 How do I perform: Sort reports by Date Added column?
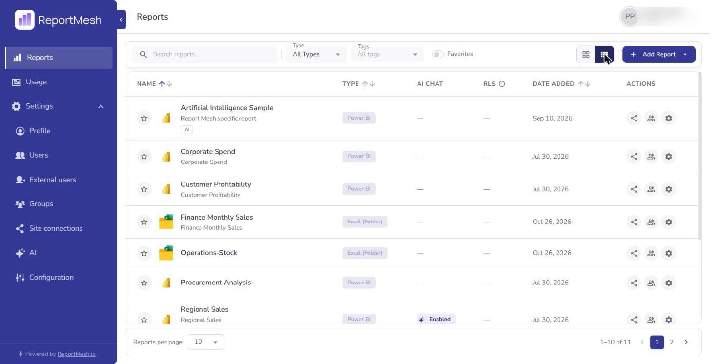point(561,84)
